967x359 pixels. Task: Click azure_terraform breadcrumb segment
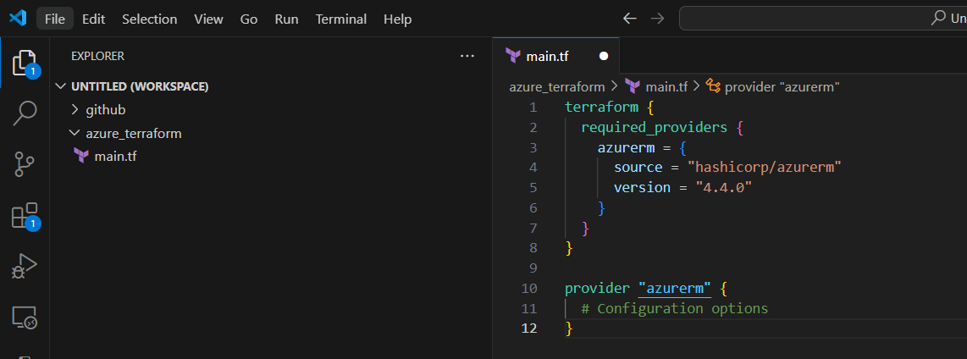coord(557,87)
